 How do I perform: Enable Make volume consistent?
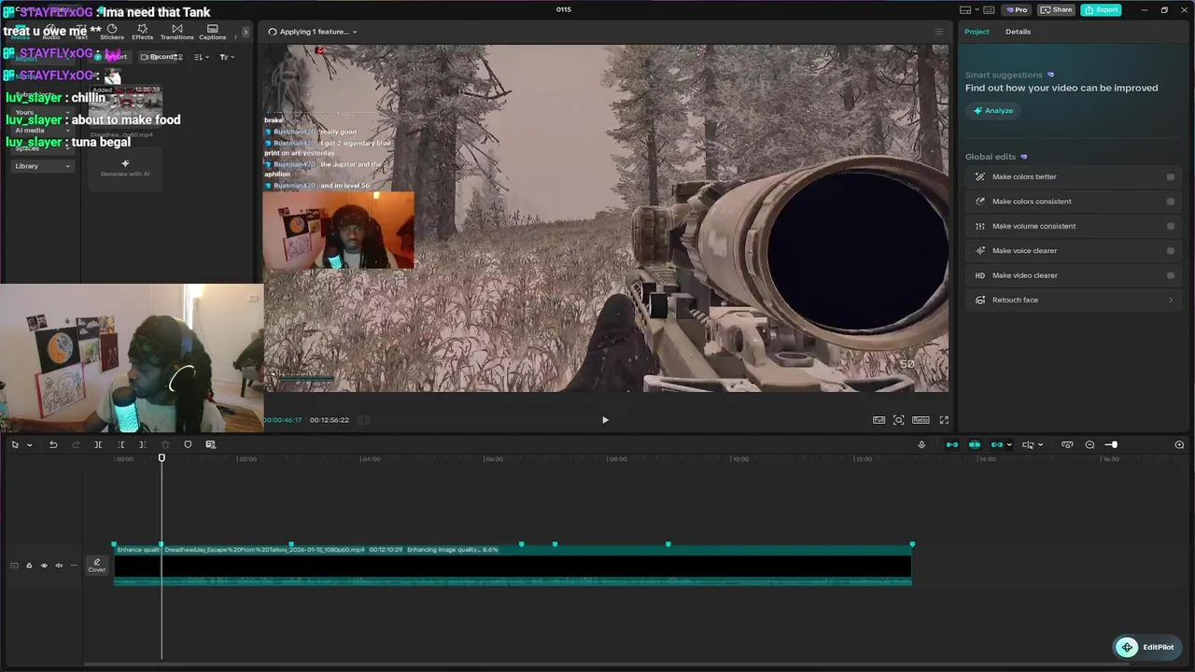(x=1170, y=226)
